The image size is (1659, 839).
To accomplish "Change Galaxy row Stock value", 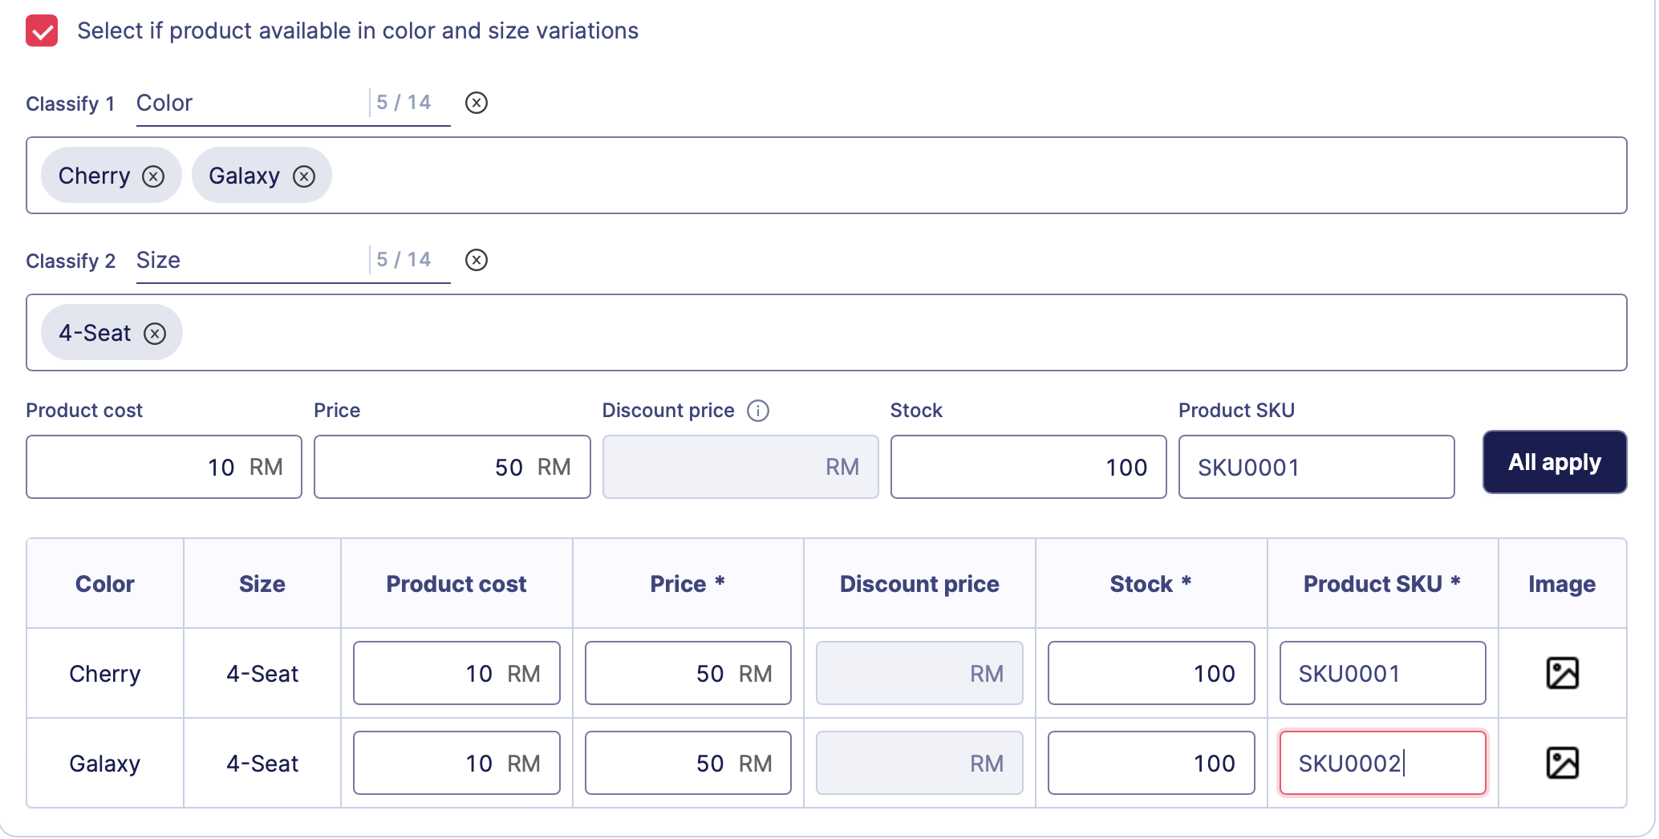I will coord(1150,763).
